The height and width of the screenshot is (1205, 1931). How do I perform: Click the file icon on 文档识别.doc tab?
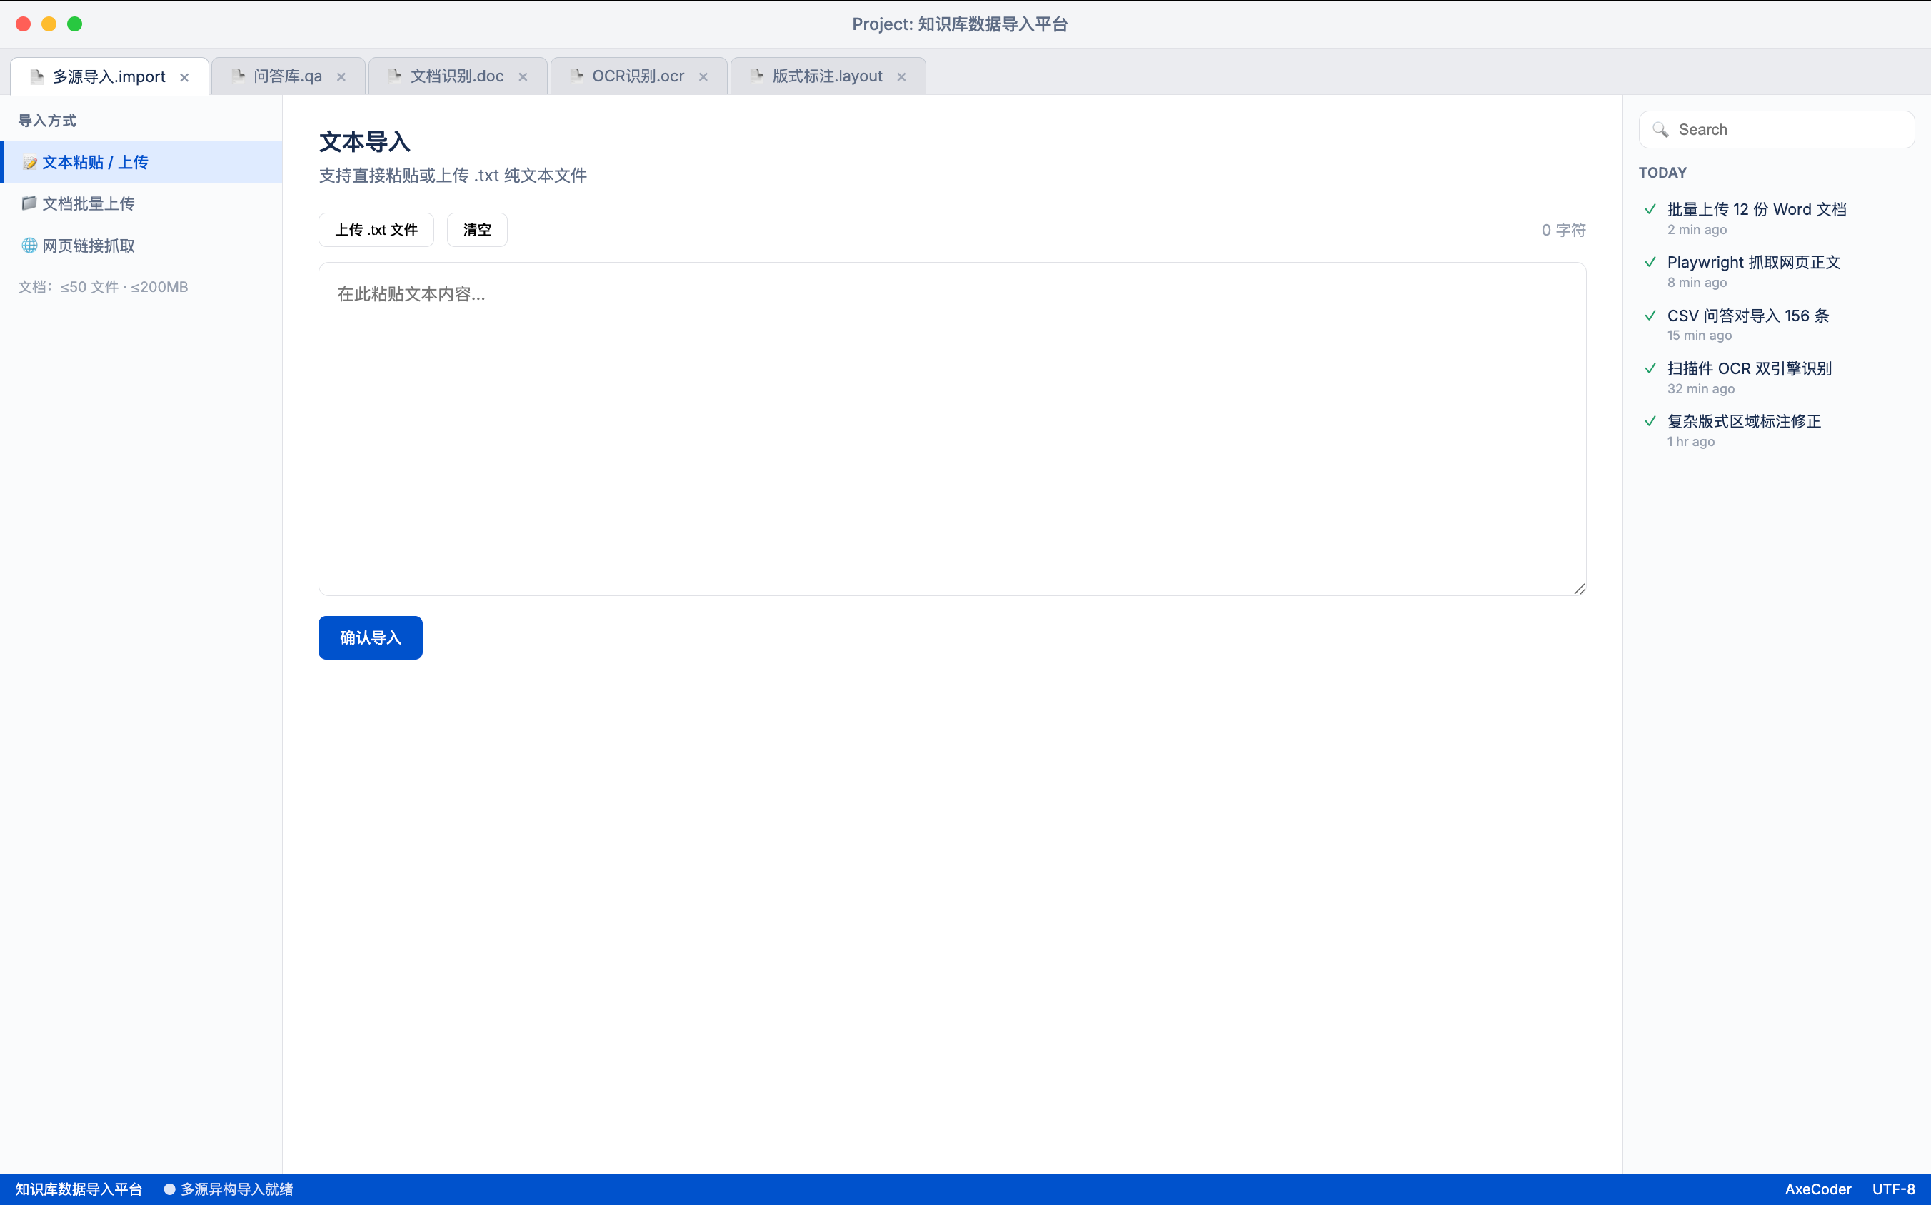394,76
